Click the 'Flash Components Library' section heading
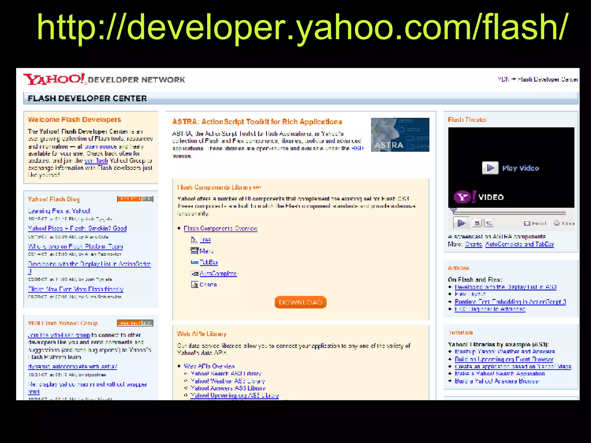 [x=214, y=187]
